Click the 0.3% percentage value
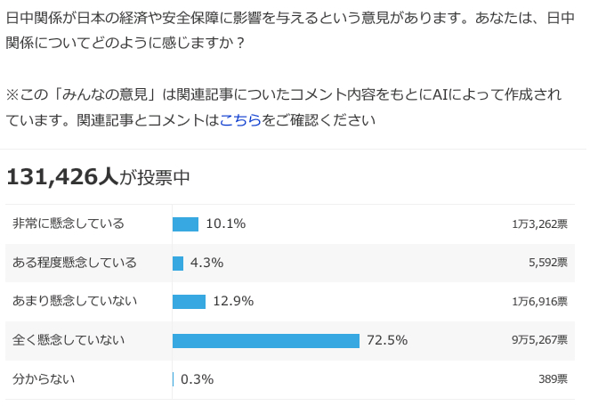The image size is (590, 414). 197,379
